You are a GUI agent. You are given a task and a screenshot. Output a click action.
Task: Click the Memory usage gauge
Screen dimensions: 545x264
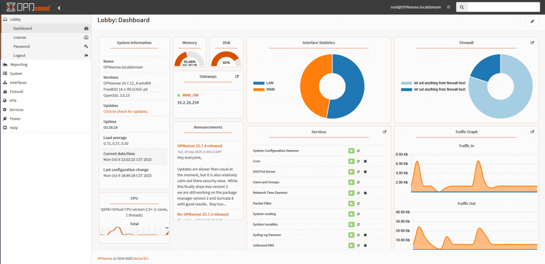point(190,59)
